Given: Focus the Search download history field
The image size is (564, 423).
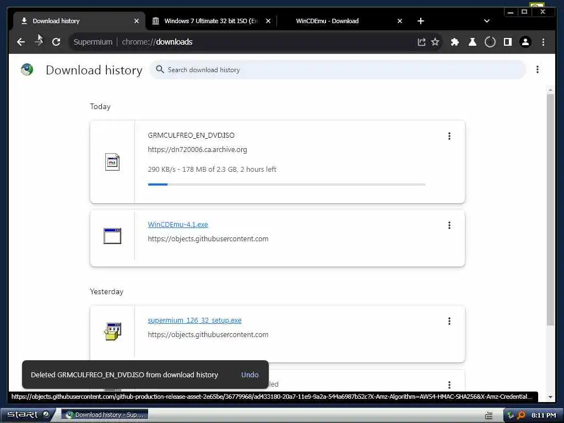Looking at the screenshot, I should click(x=338, y=70).
